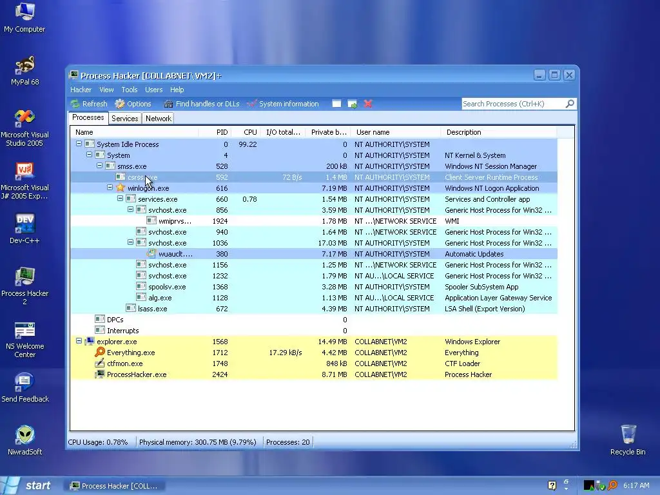Select the alg.exe process row
The height and width of the screenshot is (495, 660).
pyautogui.click(x=314, y=298)
